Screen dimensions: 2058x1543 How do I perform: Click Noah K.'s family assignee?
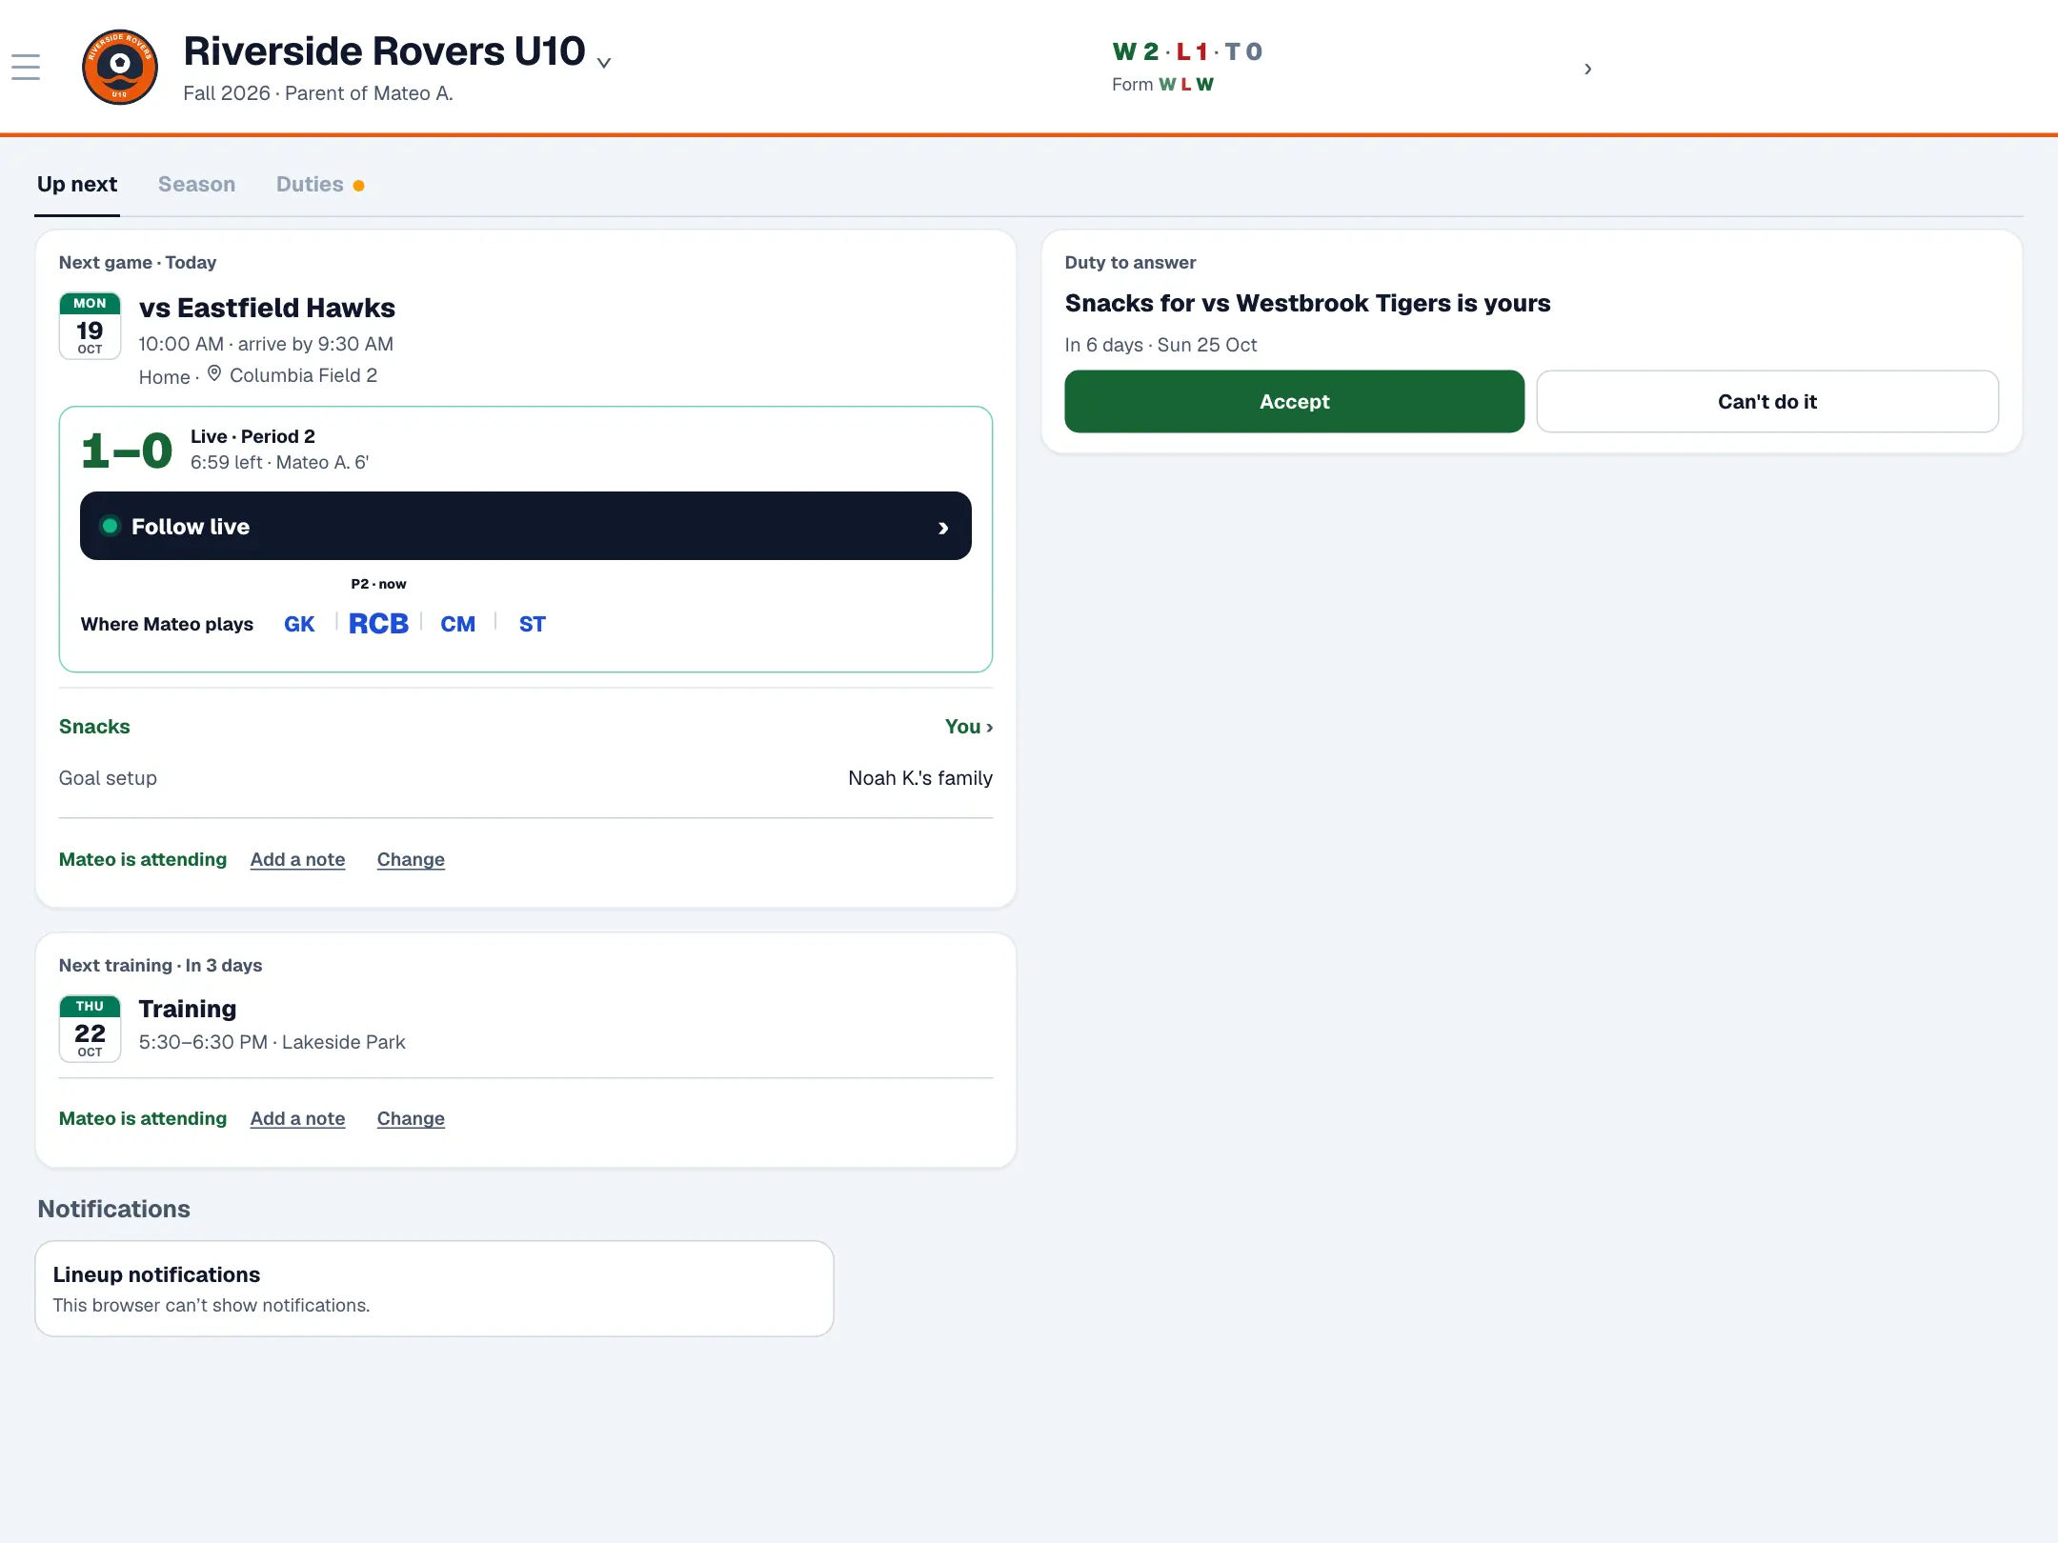(920, 778)
